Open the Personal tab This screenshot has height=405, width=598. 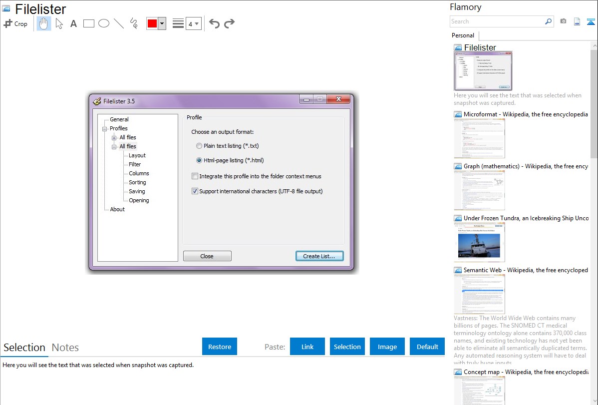463,35
